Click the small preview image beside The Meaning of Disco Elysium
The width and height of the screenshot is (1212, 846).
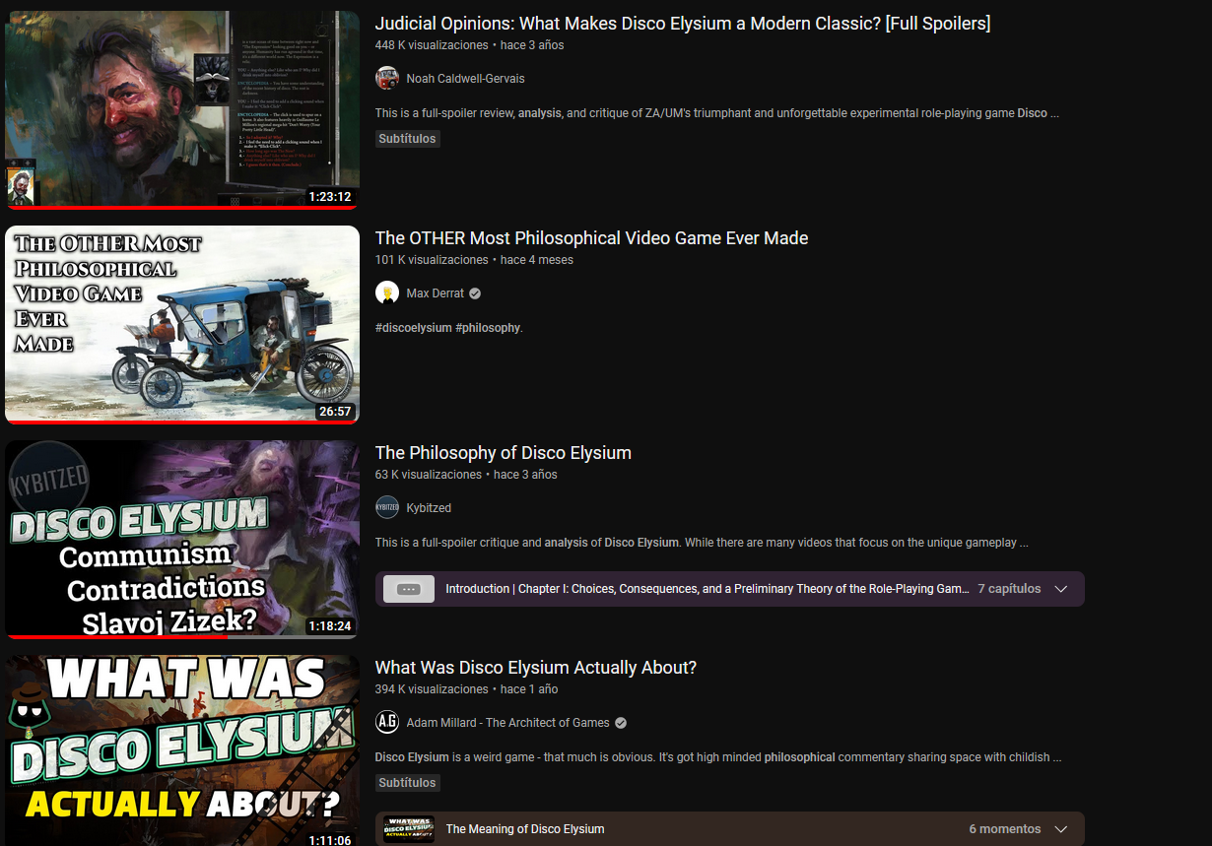[x=409, y=829]
